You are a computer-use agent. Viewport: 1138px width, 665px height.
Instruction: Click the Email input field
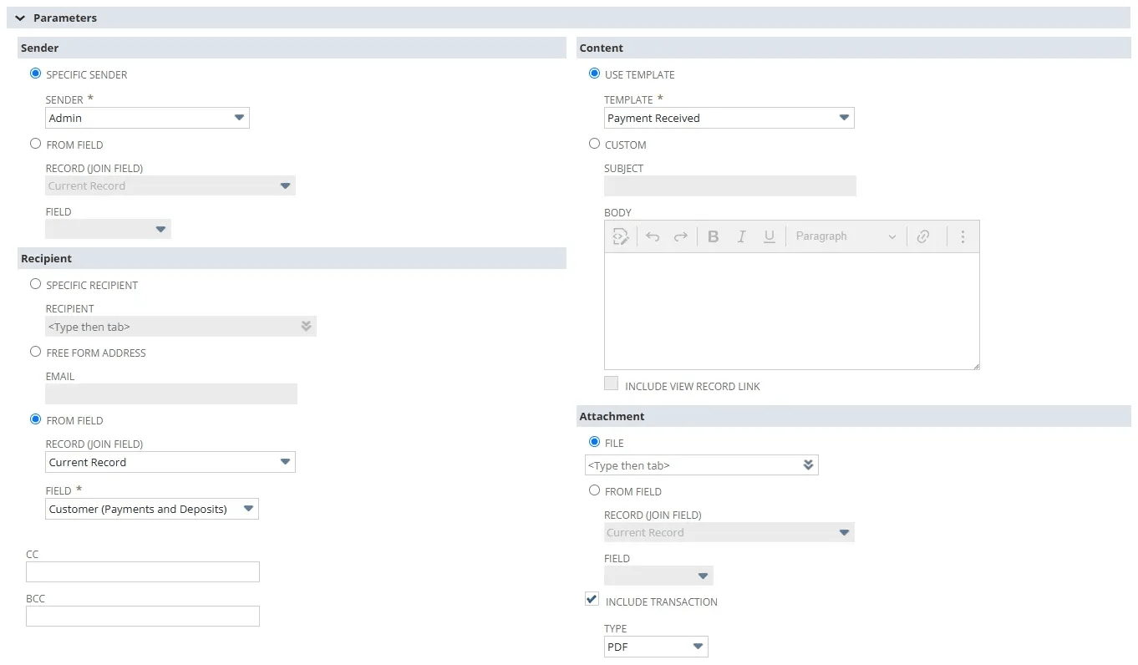pos(171,393)
